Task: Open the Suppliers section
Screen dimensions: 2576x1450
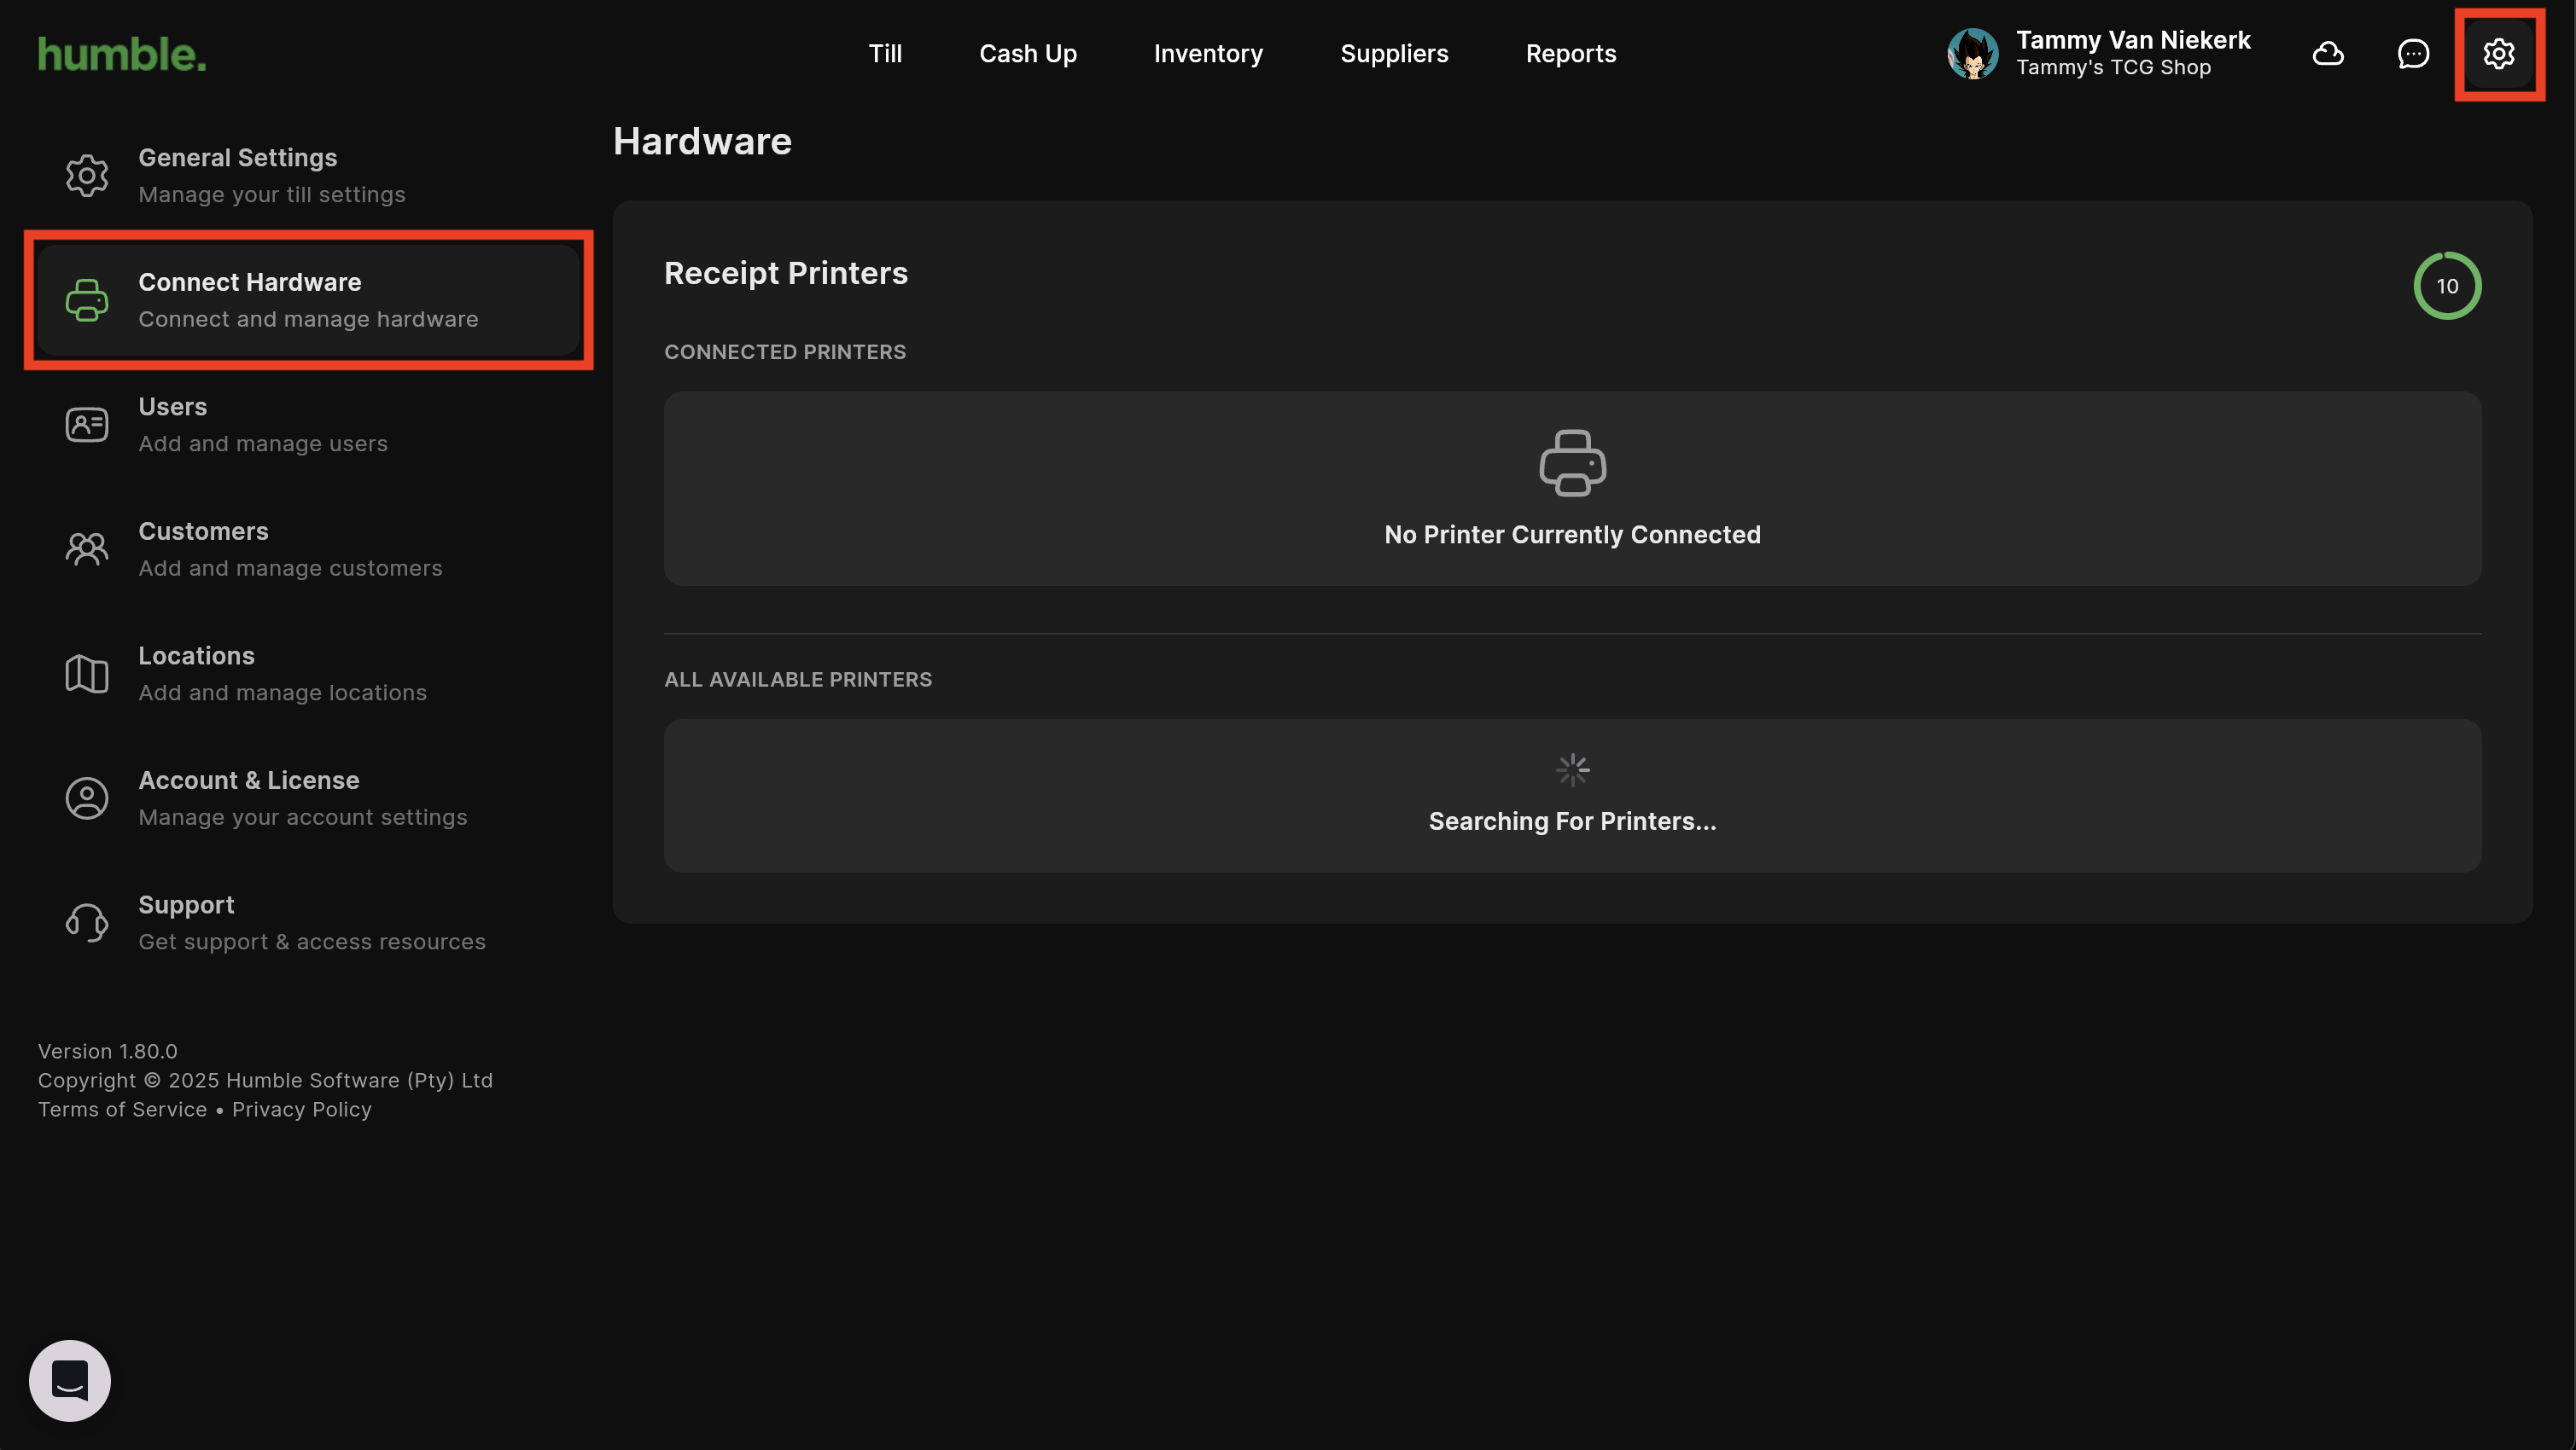Action: [1394, 54]
